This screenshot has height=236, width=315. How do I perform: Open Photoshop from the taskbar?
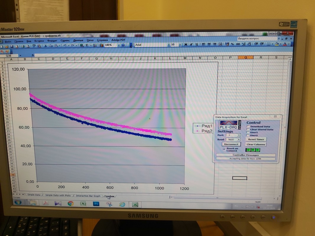tap(96, 204)
